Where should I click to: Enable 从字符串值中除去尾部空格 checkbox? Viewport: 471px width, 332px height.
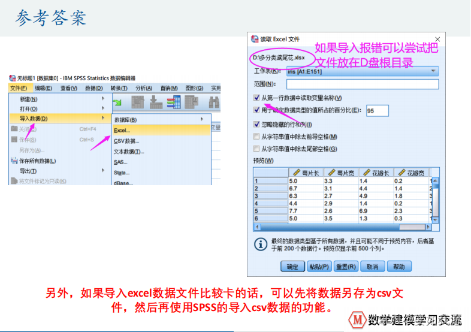pos(256,149)
